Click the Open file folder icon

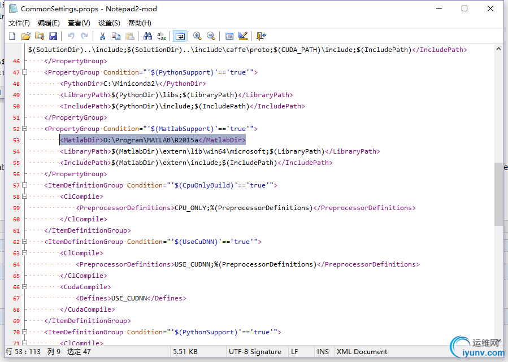pyautogui.click(x=26, y=36)
